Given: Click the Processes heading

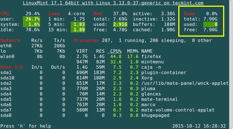Looking at the screenshot, I should pyautogui.click(x=86, y=41).
